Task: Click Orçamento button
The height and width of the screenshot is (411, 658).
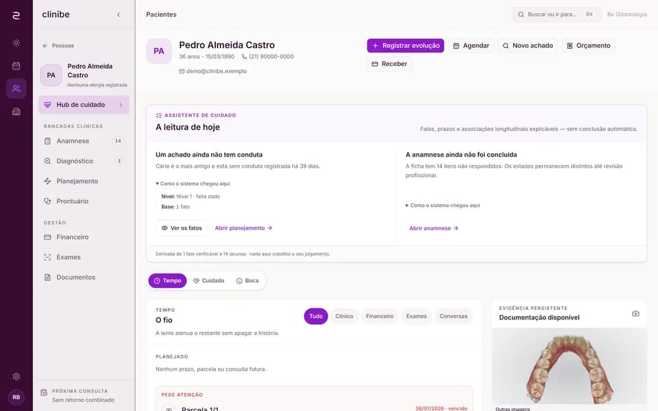Action: coord(588,46)
